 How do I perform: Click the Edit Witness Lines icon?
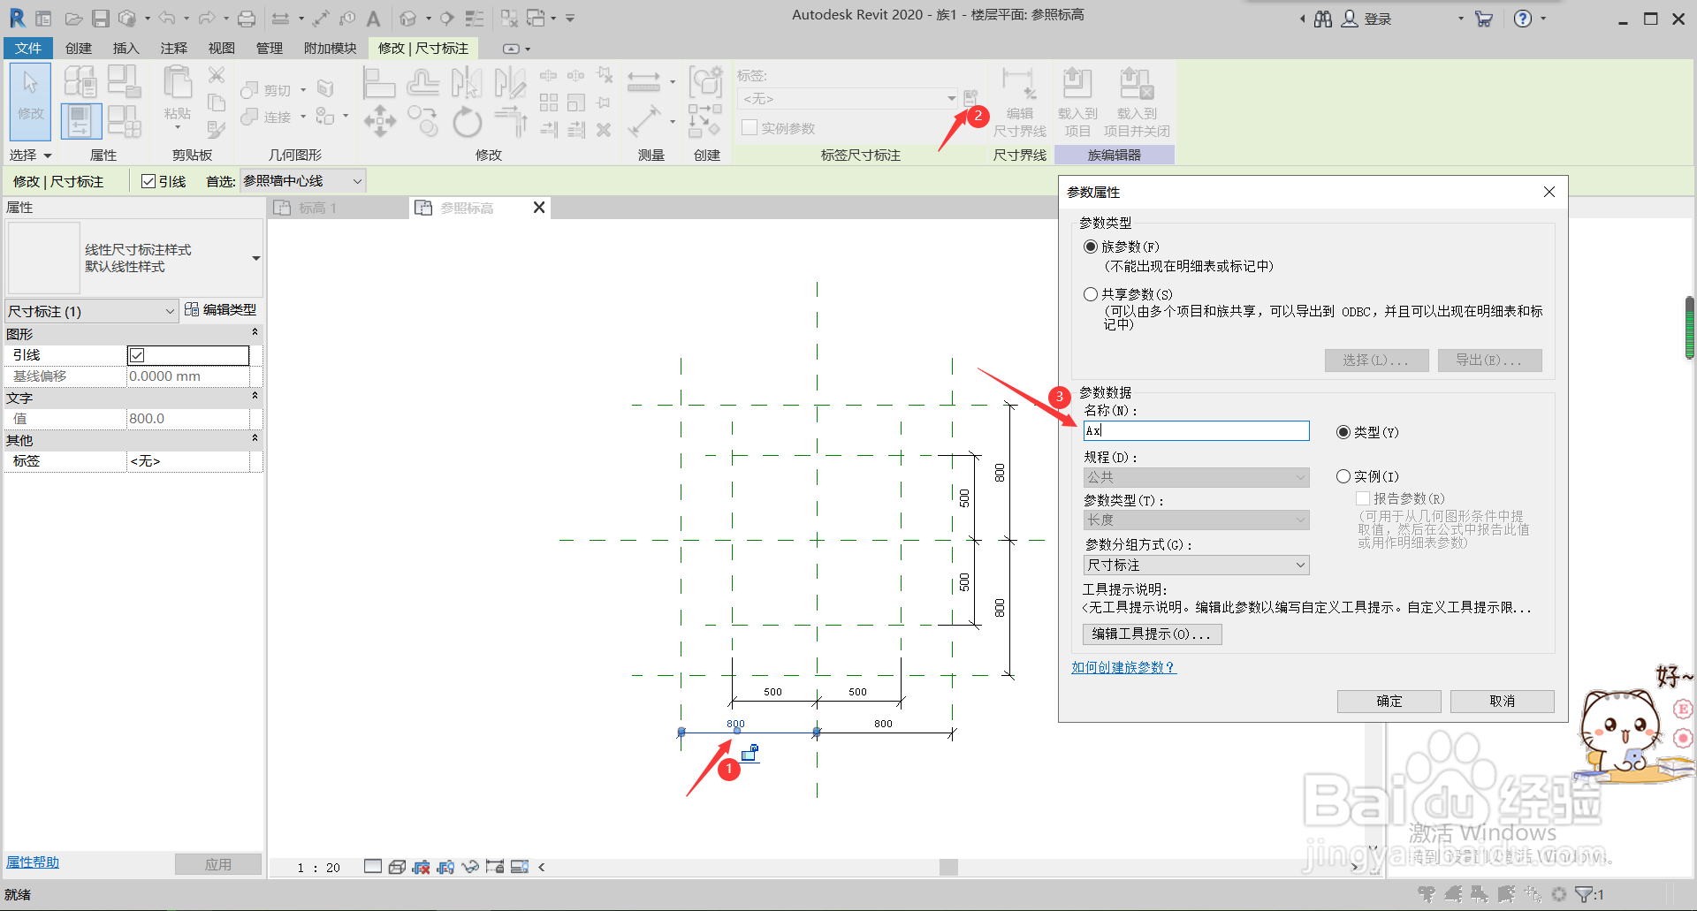click(1019, 102)
